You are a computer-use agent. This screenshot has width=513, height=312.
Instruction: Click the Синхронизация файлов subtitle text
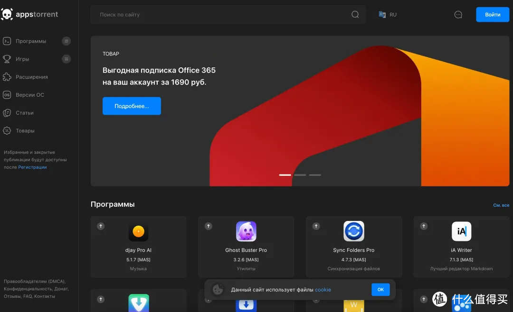354,268
